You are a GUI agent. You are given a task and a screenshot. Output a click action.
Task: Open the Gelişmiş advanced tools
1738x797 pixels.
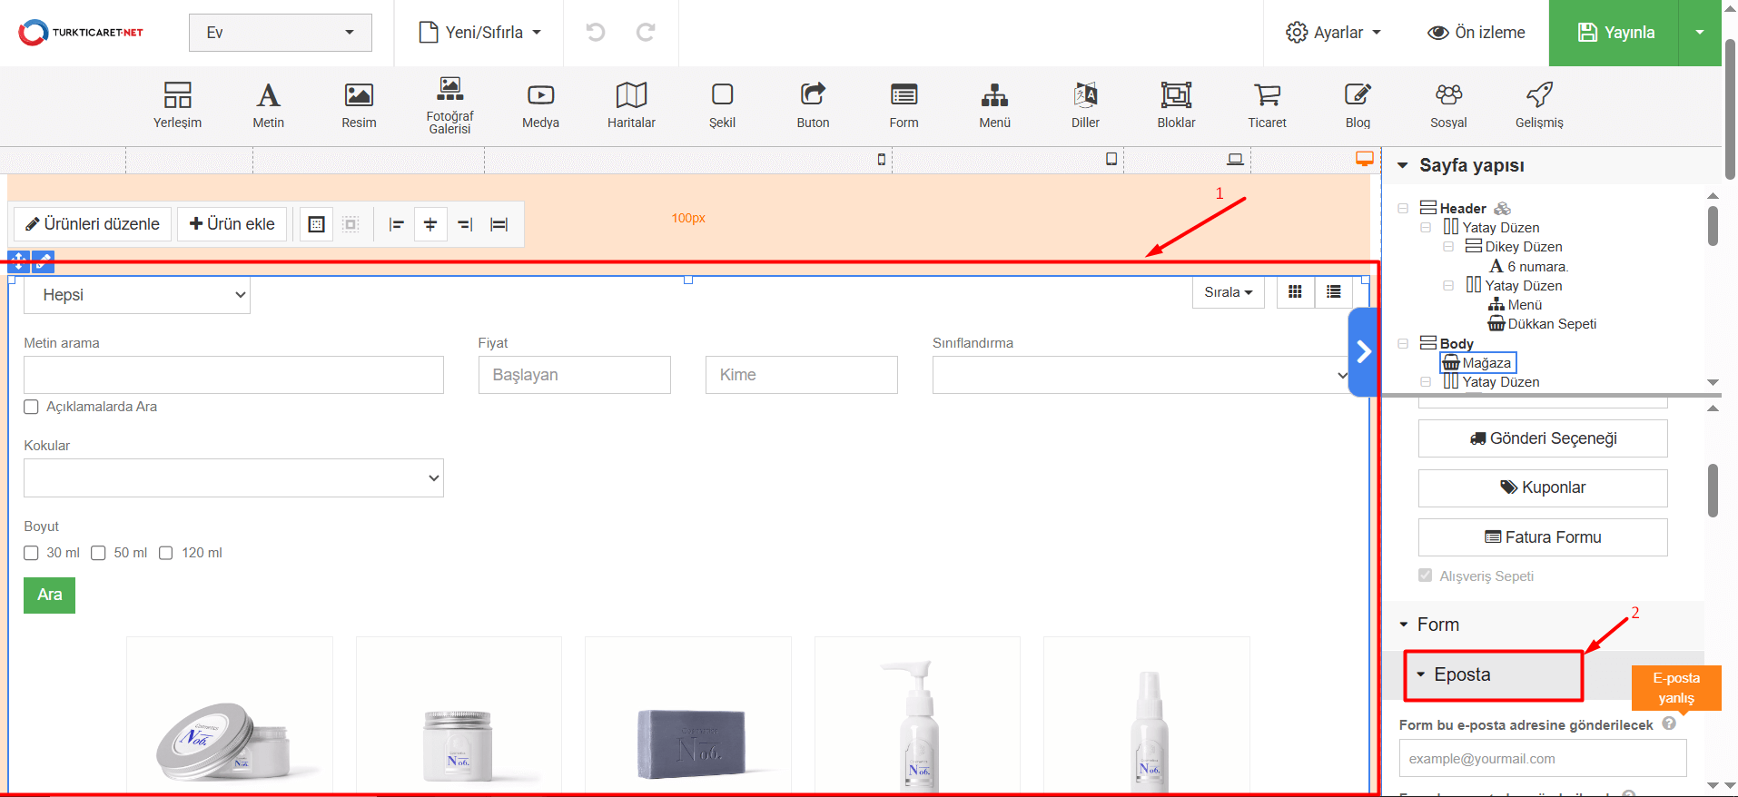(x=1539, y=104)
